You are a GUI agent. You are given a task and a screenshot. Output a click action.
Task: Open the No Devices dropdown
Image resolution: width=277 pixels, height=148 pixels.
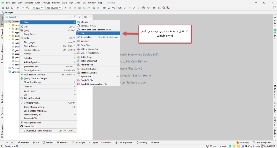(x=54, y=8)
